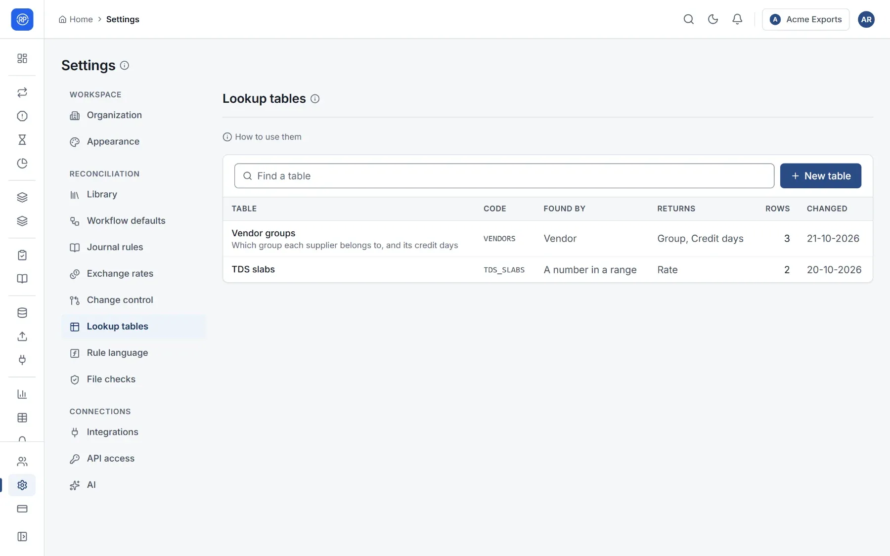Screen dimensions: 890x556
Task: Open Integrations settings
Action: (x=133, y=432)
